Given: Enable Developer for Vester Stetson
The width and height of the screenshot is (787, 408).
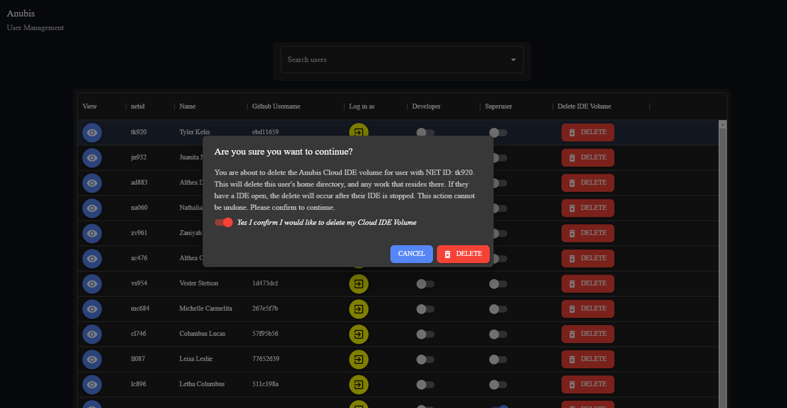Looking at the screenshot, I should tap(425, 284).
